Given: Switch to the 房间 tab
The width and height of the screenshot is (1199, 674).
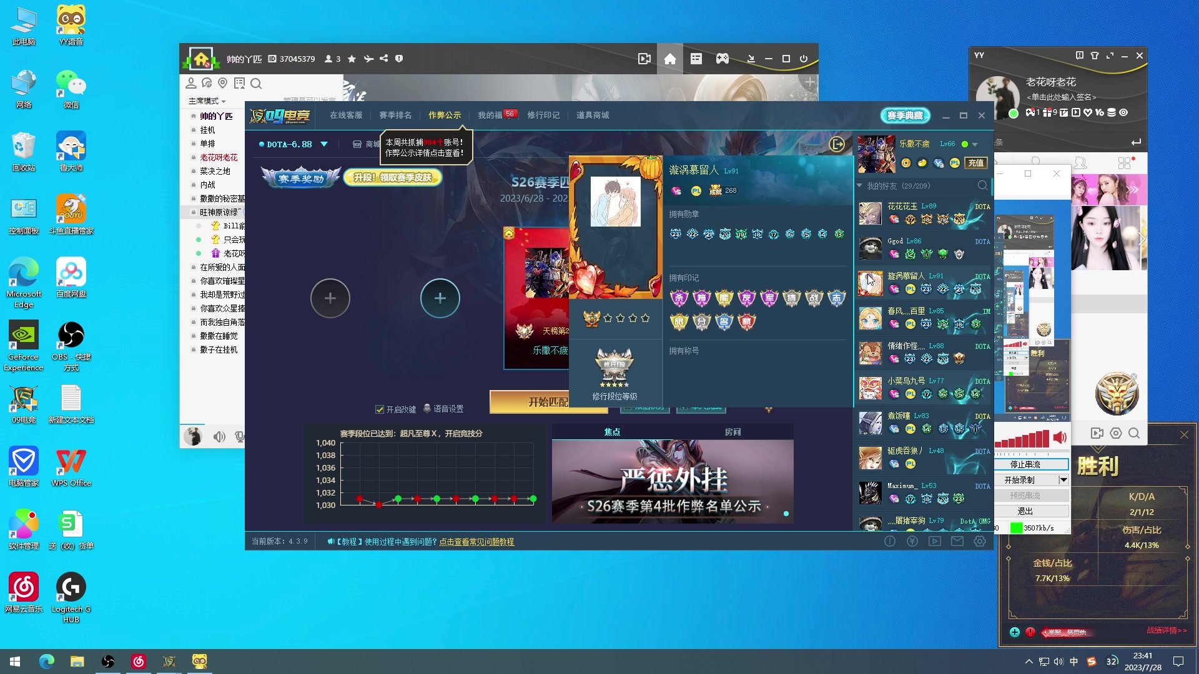Looking at the screenshot, I should [x=733, y=432].
